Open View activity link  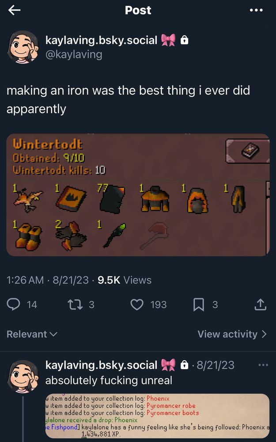[x=232, y=334]
